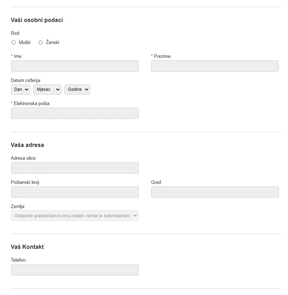288x295 pixels.
Task: Click into the Prezime input box
Action: [x=215, y=66]
